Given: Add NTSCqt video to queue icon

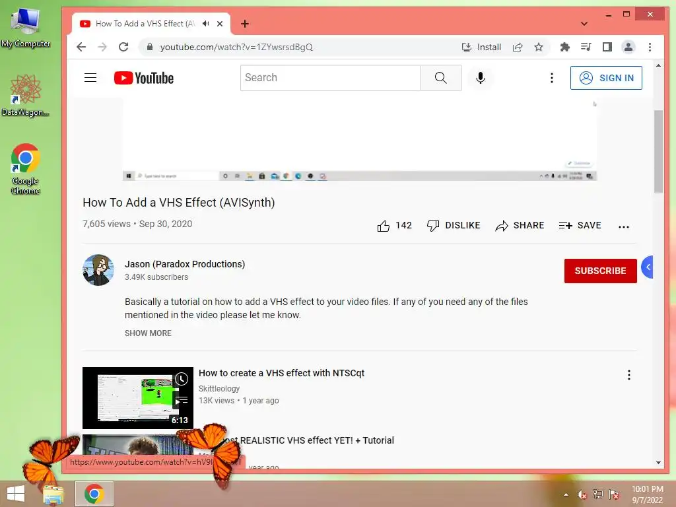Looking at the screenshot, I should coord(182,401).
